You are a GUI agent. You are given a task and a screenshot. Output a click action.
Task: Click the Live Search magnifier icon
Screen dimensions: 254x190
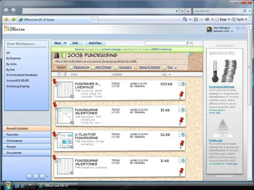244,11
